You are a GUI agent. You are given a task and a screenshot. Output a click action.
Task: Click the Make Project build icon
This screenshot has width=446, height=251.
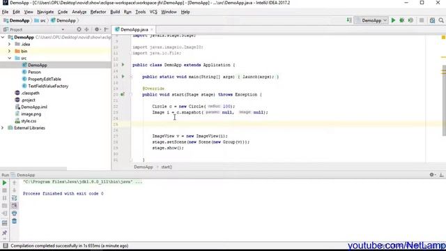pyautogui.click(x=349, y=20)
